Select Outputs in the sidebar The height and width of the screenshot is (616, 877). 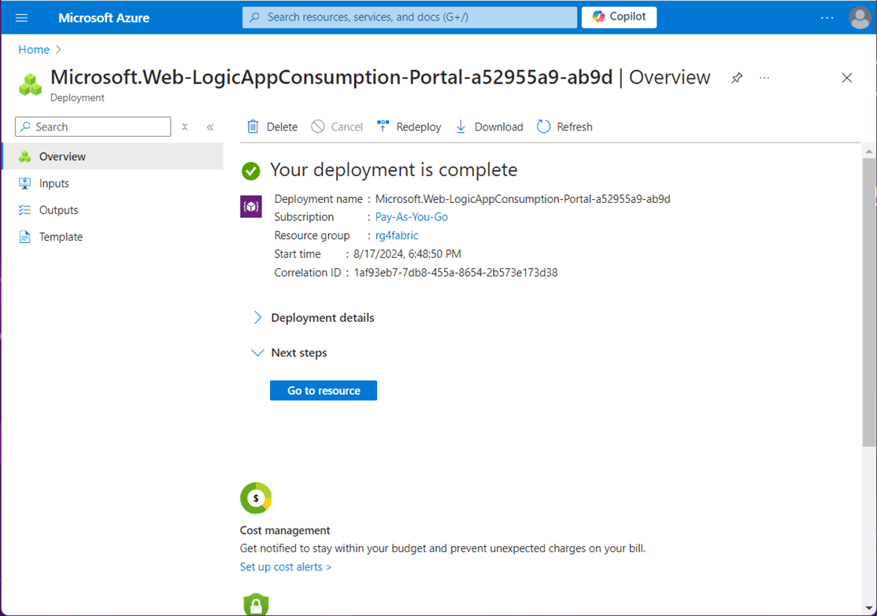tap(58, 210)
